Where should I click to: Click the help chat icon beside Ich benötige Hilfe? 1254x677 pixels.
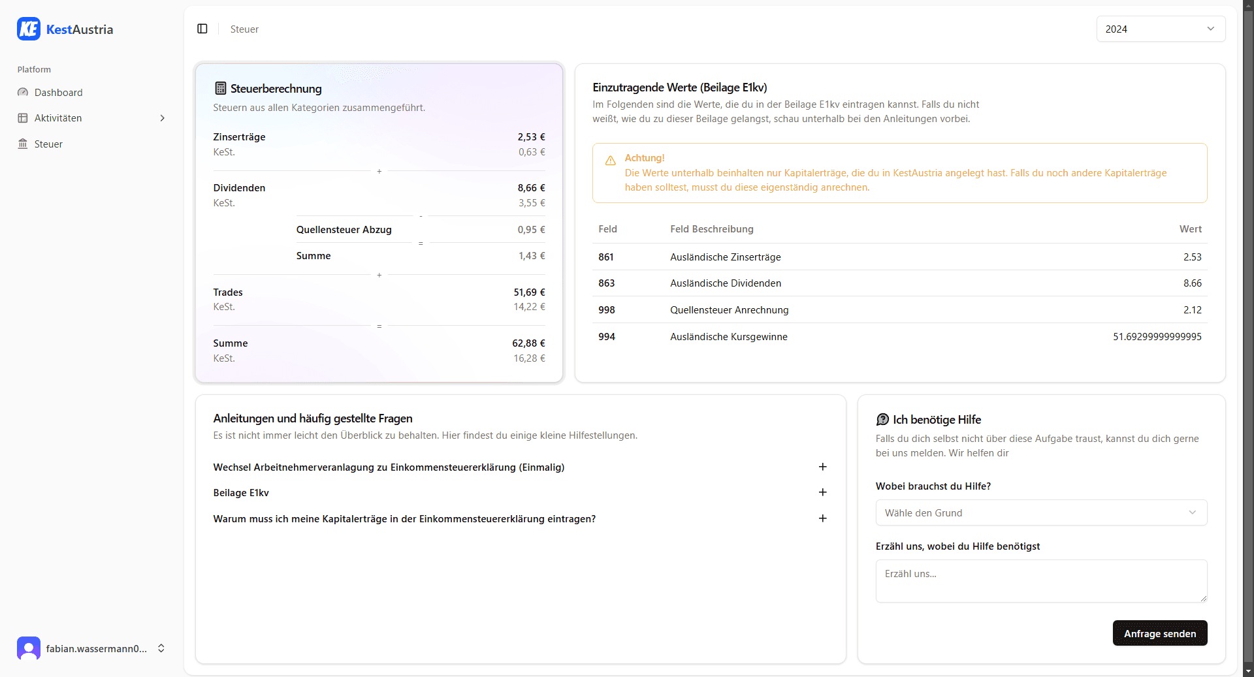(882, 419)
